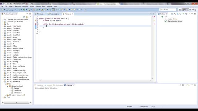Image resolution: width=198 pixels, height=111 pixels.
Task: Click the Display Selected Console icon
Action: click(183, 85)
